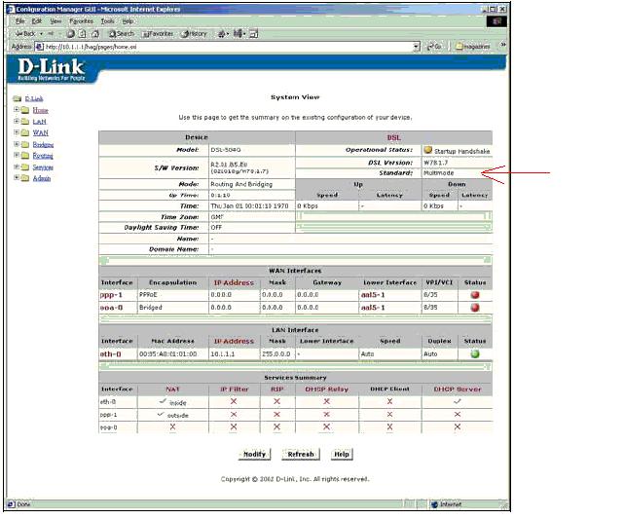Expand the Admin tree node
The width and height of the screenshot is (624, 519).
point(17,177)
